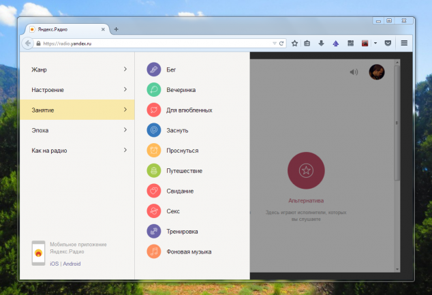Open the Проснуться station label
This screenshot has width=432, height=295.
pos(183,151)
